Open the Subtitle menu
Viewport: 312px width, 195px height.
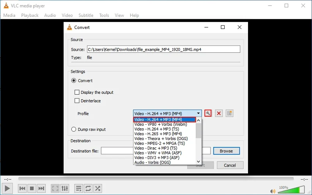86,15
